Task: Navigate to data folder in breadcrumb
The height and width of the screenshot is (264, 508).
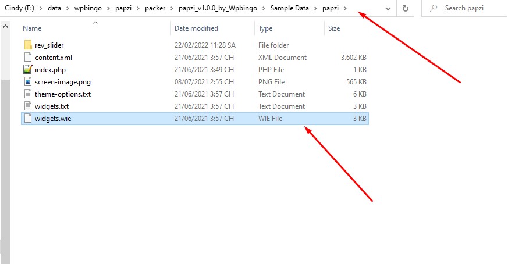Action: pos(55,8)
